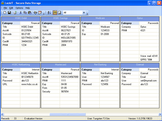Click the Personal category value in Medicare
This screenshot has height=121, width=162.
(114, 23)
